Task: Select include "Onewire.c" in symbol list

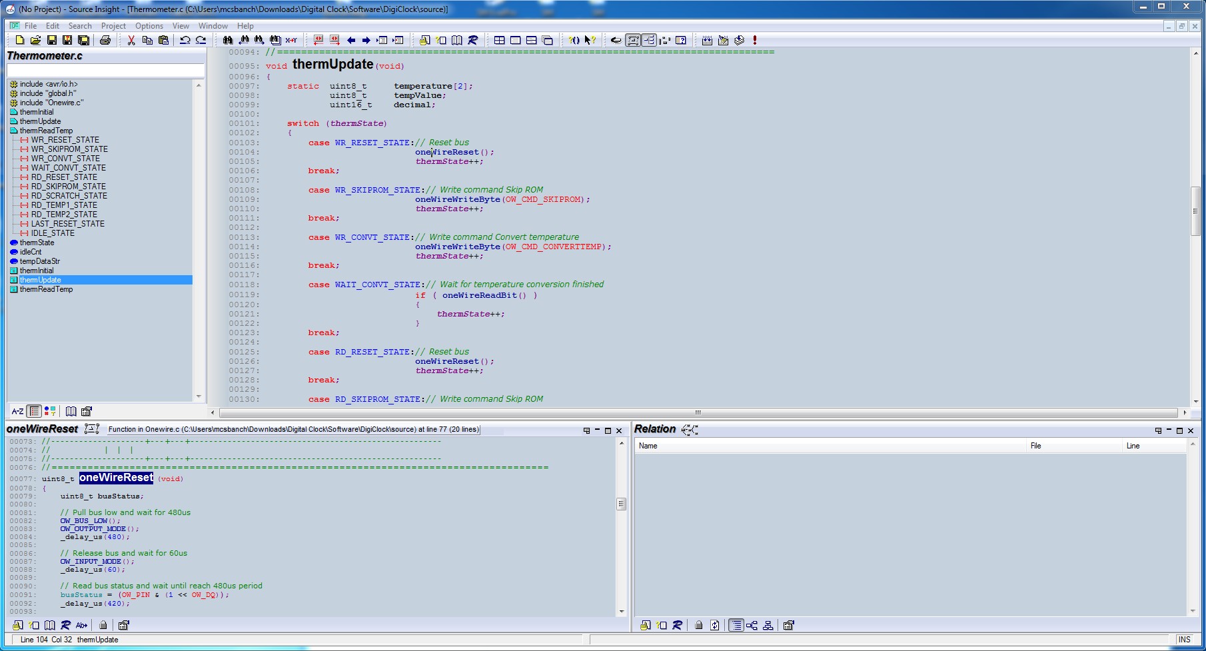Action: [51, 103]
